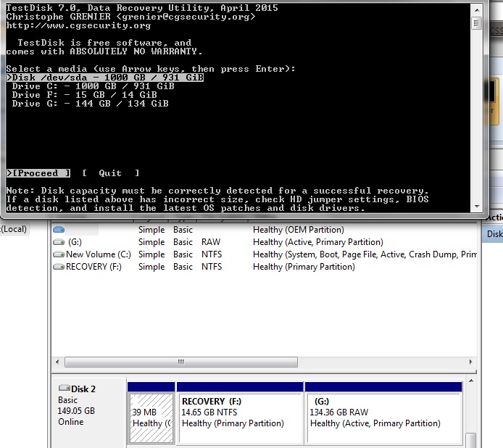Image resolution: width=503 pixels, height=448 pixels.
Task: Select the (G:) 134.36 GB RAW partition block
Action: coord(383,418)
